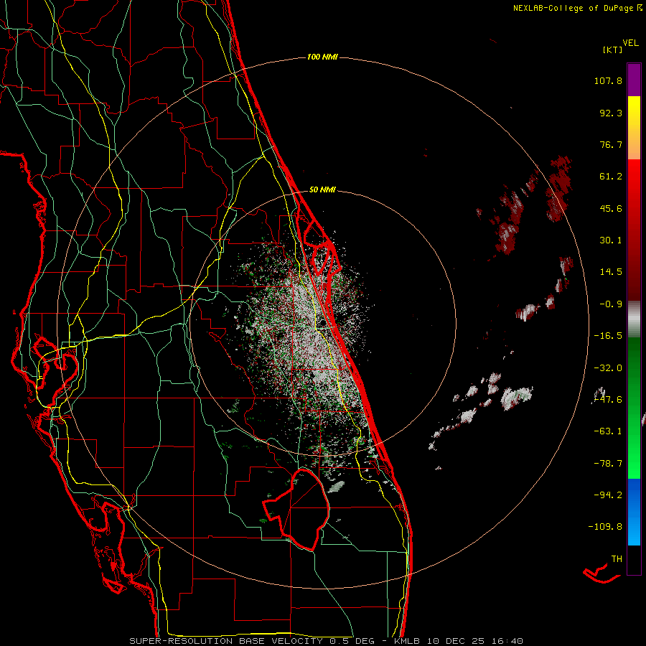Select the 14.5 legend value
The width and height of the screenshot is (646, 646).
point(611,272)
